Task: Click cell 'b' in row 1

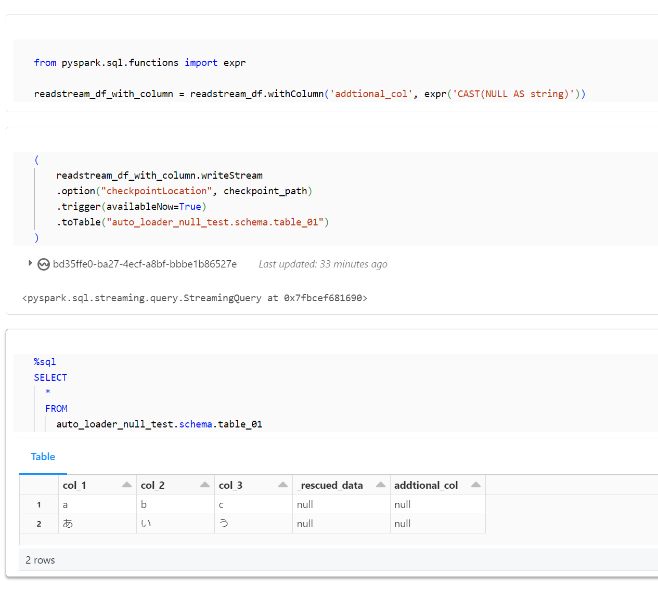Action: click(175, 504)
